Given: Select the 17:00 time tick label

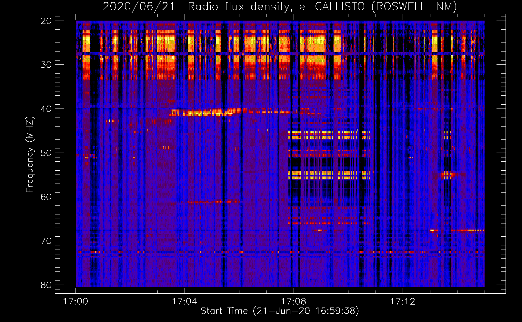Looking at the screenshot, I should (x=75, y=301).
